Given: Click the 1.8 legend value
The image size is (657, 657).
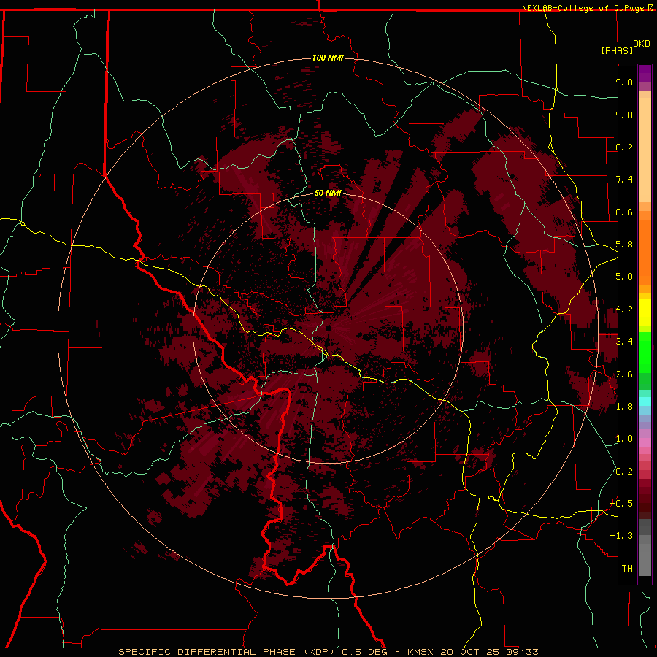Looking at the screenshot, I should (x=624, y=407).
